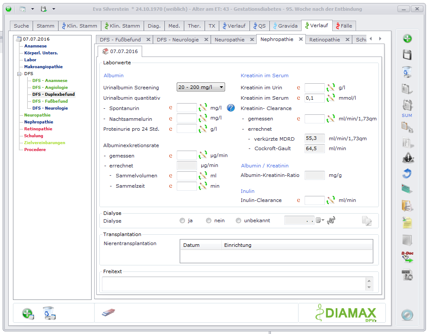Open dropdown arrow next to title bar document icon
This screenshot has height=334, width=429.
(32, 9)
